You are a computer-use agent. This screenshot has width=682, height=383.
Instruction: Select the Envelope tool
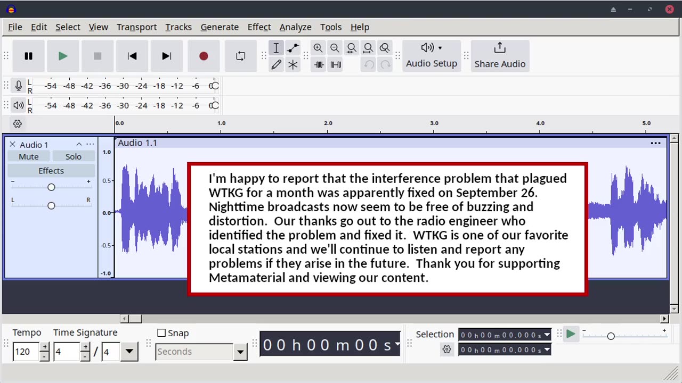pos(293,48)
